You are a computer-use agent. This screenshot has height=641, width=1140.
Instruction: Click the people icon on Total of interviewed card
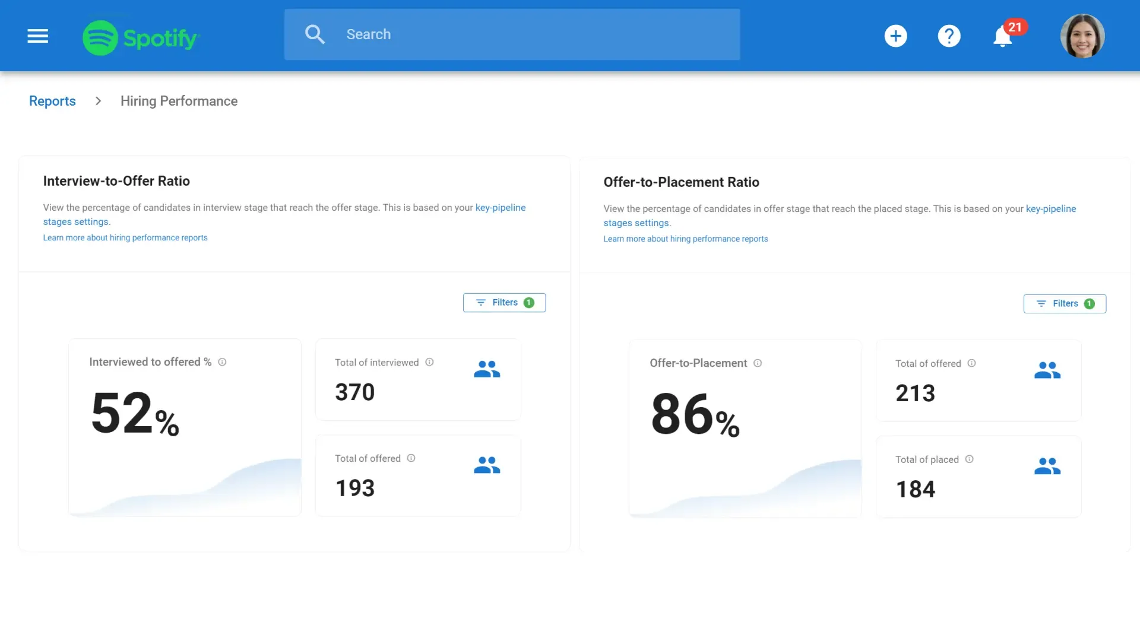pos(487,369)
